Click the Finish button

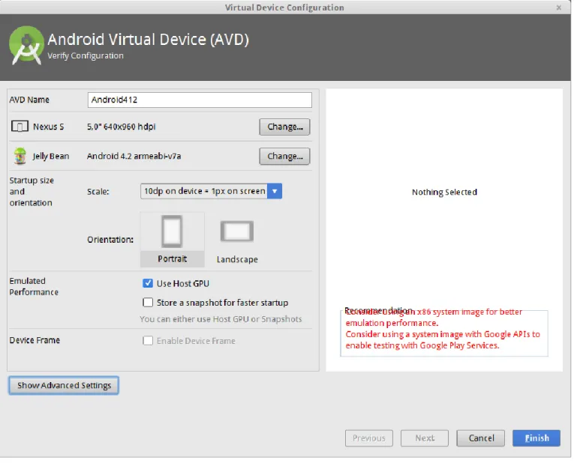point(536,438)
